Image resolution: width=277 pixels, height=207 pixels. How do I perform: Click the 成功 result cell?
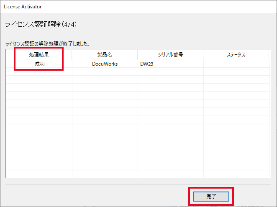click(39, 64)
